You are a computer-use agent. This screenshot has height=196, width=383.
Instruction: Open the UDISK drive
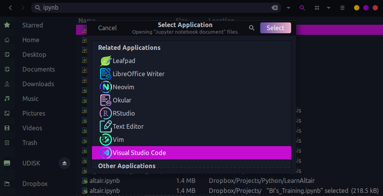[31, 163]
